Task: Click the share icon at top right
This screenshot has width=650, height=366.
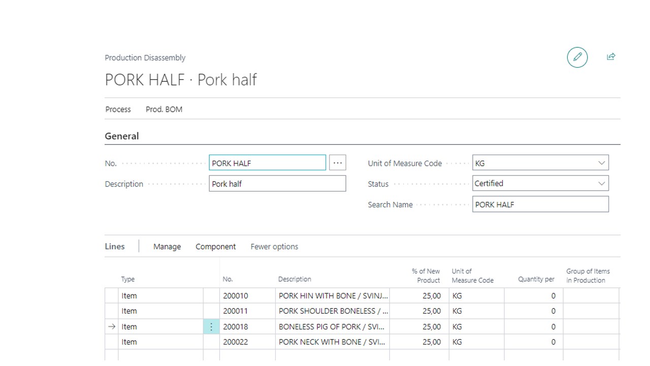Action: pyautogui.click(x=611, y=57)
